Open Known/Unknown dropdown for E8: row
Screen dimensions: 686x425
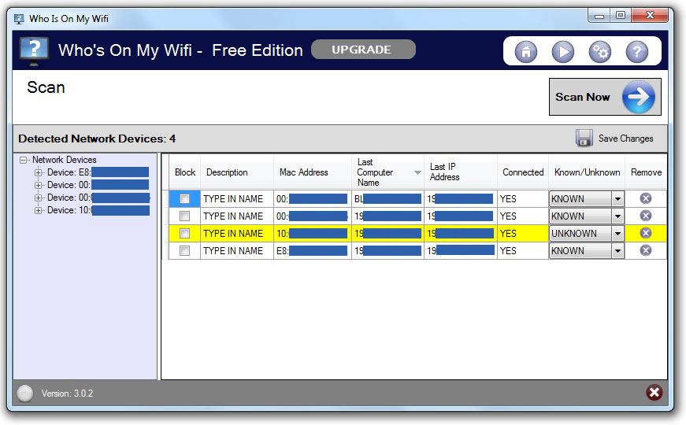617,250
